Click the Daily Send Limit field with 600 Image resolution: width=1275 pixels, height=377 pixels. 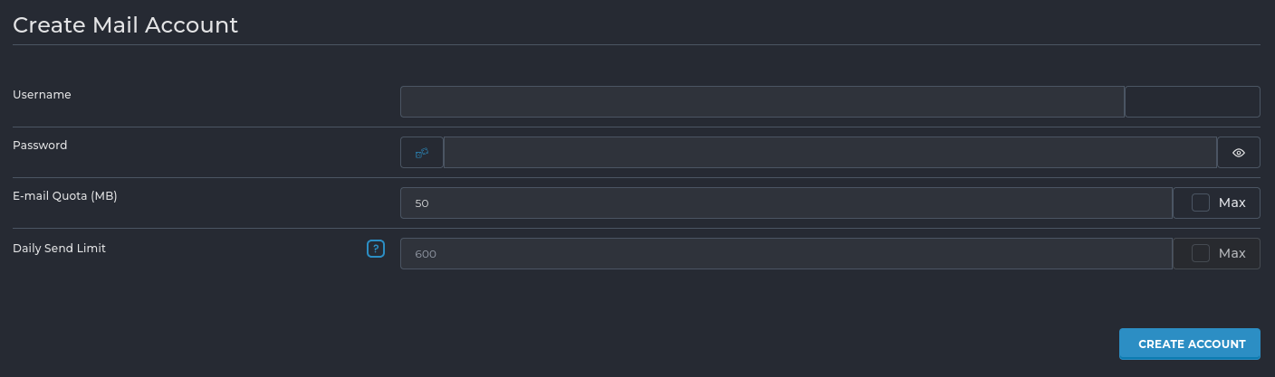click(x=786, y=254)
